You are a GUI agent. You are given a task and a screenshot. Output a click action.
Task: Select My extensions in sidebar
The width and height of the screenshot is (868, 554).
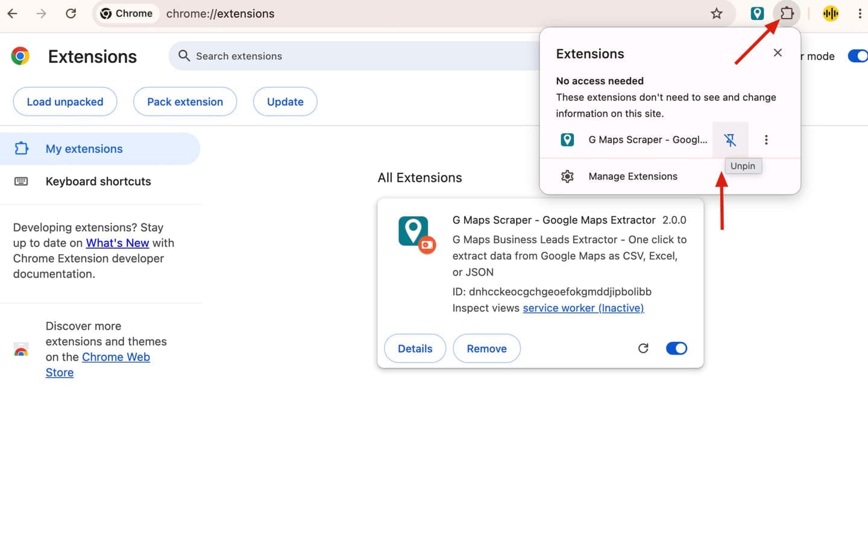(x=100, y=149)
